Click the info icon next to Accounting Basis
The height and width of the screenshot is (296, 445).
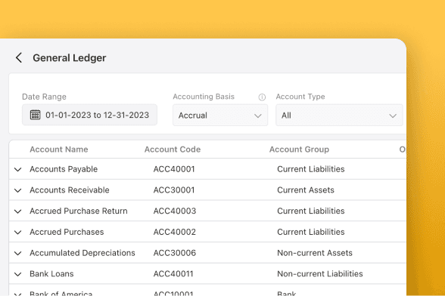(x=262, y=97)
